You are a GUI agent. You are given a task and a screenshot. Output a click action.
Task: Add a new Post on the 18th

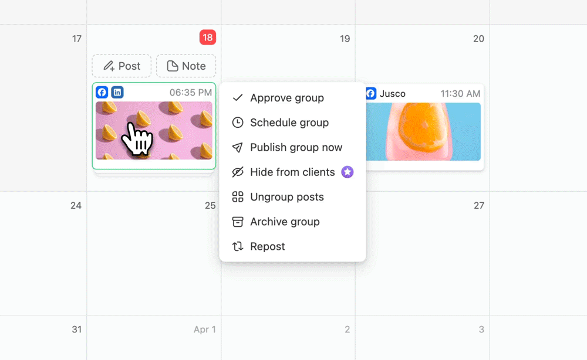coord(122,66)
